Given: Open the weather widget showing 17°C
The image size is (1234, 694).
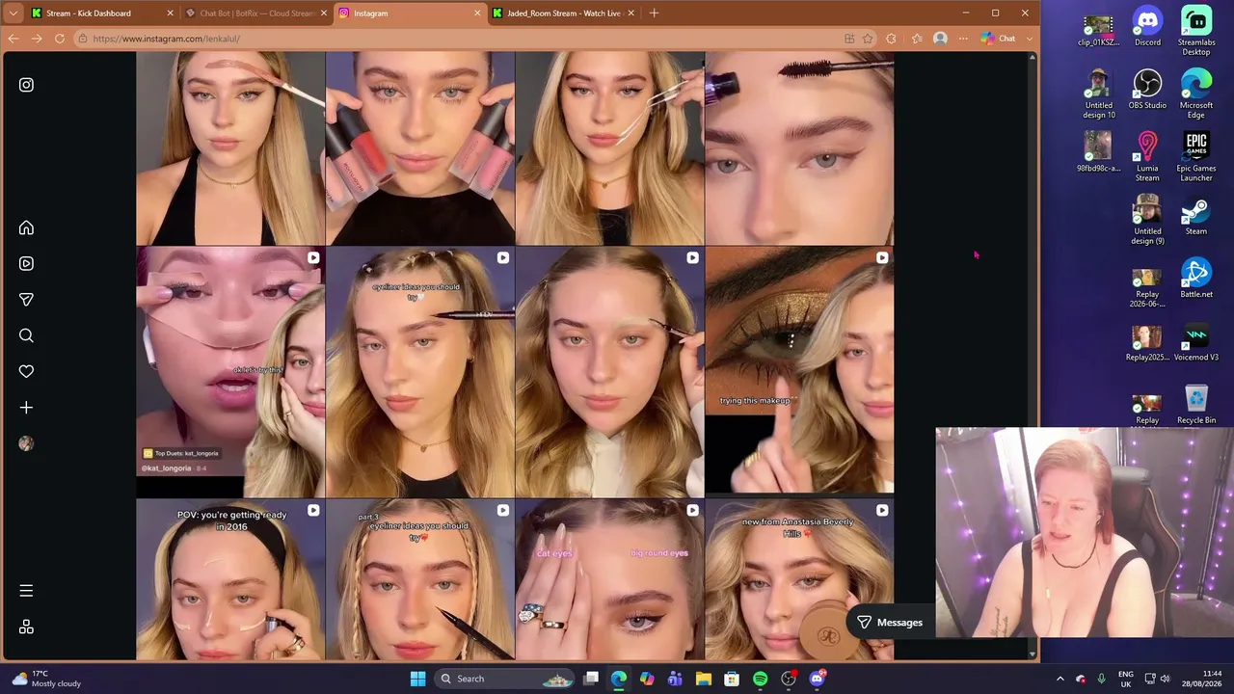Looking at the screenshot, I should pyautogui.click(x=46, y=679).
